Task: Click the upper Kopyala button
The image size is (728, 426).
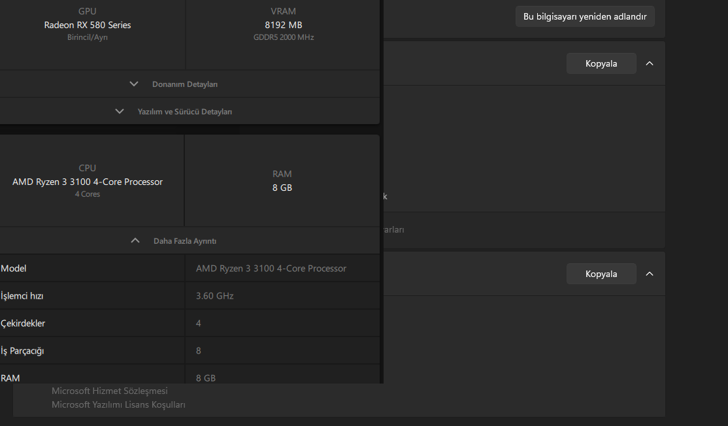Action: tap(601, 63)
